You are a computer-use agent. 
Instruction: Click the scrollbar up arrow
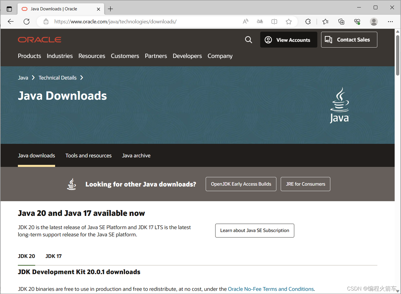(398, 31)
